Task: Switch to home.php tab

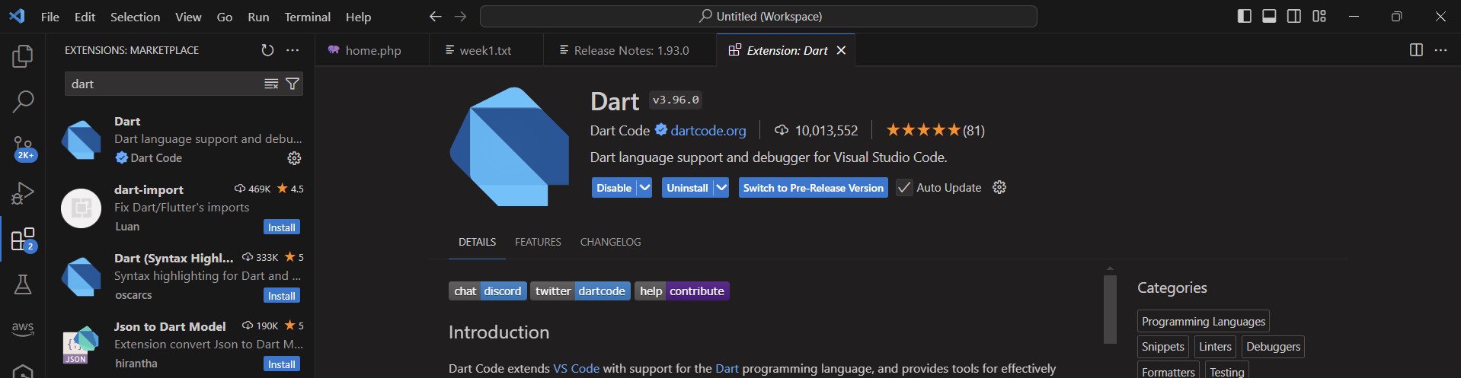Action: tap(372, 50)
